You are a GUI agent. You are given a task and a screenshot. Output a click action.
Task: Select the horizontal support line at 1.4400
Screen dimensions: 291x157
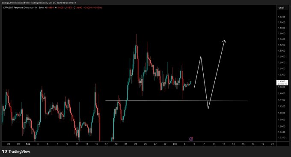pyautogui.click(x=177, y=100)
